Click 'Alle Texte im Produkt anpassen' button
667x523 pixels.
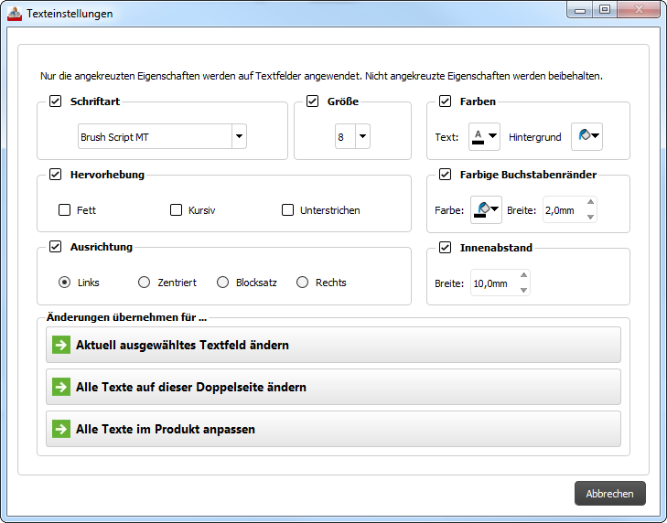click(333, 429)
